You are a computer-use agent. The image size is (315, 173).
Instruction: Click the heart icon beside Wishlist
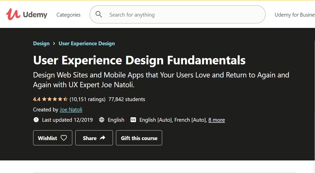coord(64,138)
